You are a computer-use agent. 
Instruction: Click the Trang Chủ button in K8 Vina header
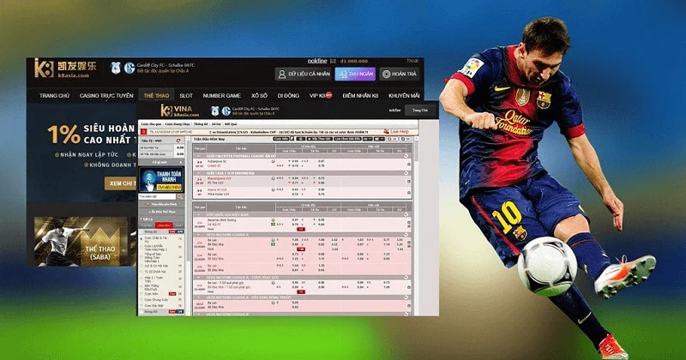(420, 111)
